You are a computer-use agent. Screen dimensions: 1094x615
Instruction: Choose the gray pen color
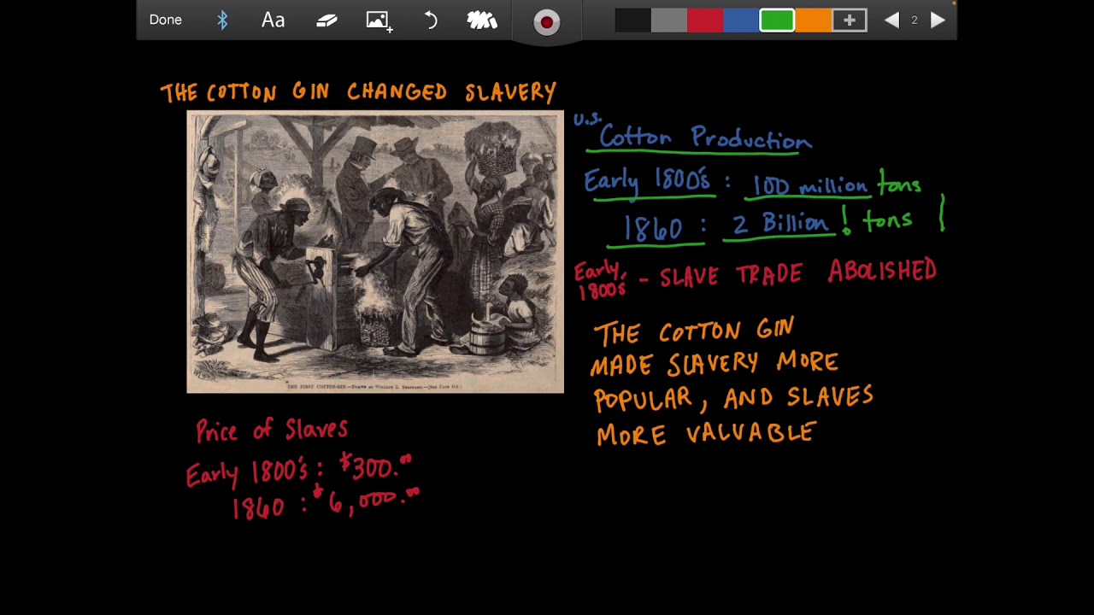point(668,20)
